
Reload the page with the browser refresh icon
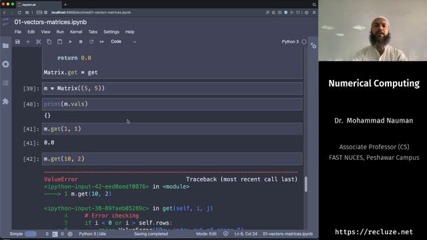[x=19, y=13]
